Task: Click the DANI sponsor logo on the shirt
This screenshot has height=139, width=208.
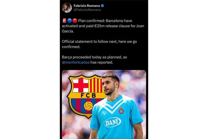Action: (113, 122)
